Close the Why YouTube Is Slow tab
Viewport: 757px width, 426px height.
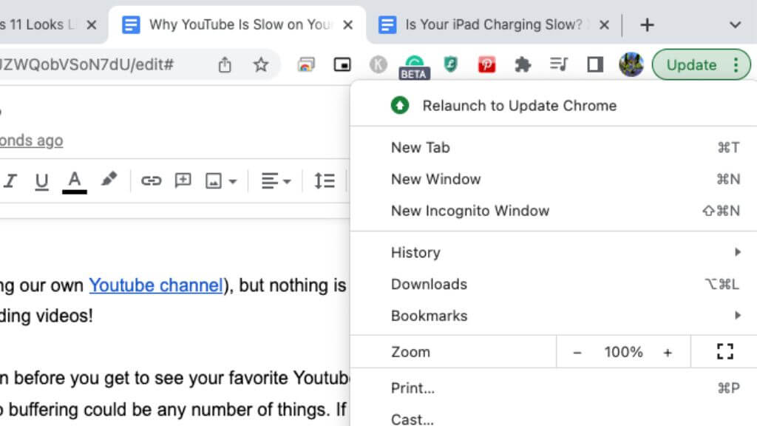[x=347, y=24]
